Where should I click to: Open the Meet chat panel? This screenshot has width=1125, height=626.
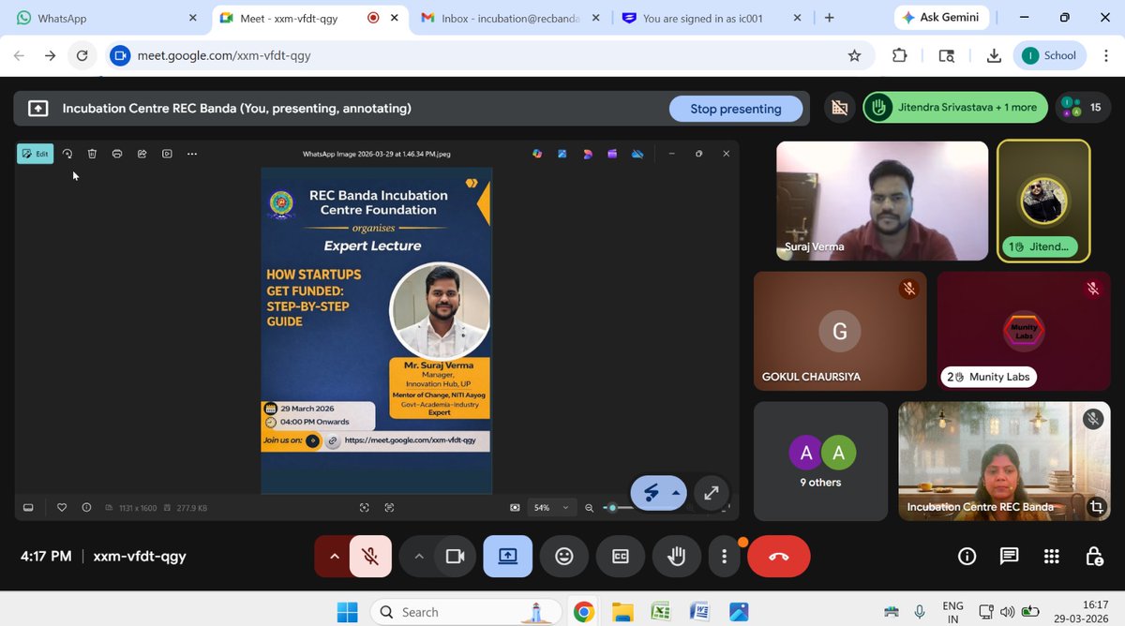click(1009, 557)
